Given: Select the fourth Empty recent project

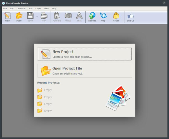Looking at the screenshot, I should pos(45,111).
